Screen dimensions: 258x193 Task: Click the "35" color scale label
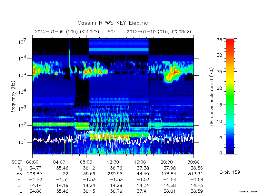coord(219,40)
